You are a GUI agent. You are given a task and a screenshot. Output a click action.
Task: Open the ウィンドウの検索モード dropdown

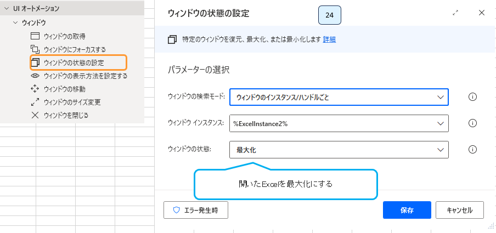[339, 97]
